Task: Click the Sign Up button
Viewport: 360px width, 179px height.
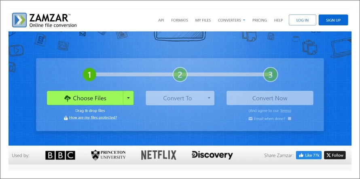Action: [x=333, y=20]
